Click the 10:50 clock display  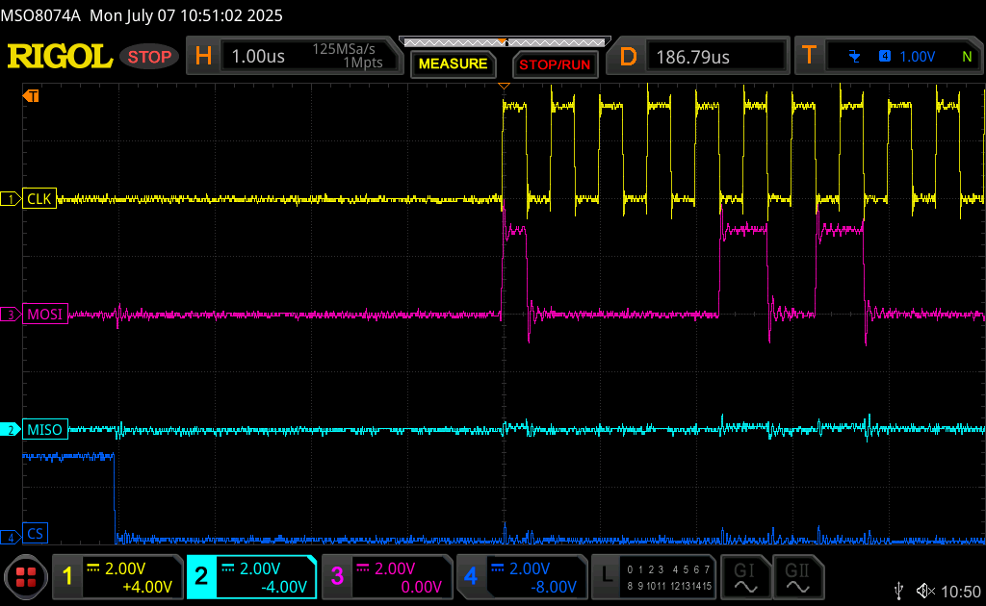pos(961,591)
